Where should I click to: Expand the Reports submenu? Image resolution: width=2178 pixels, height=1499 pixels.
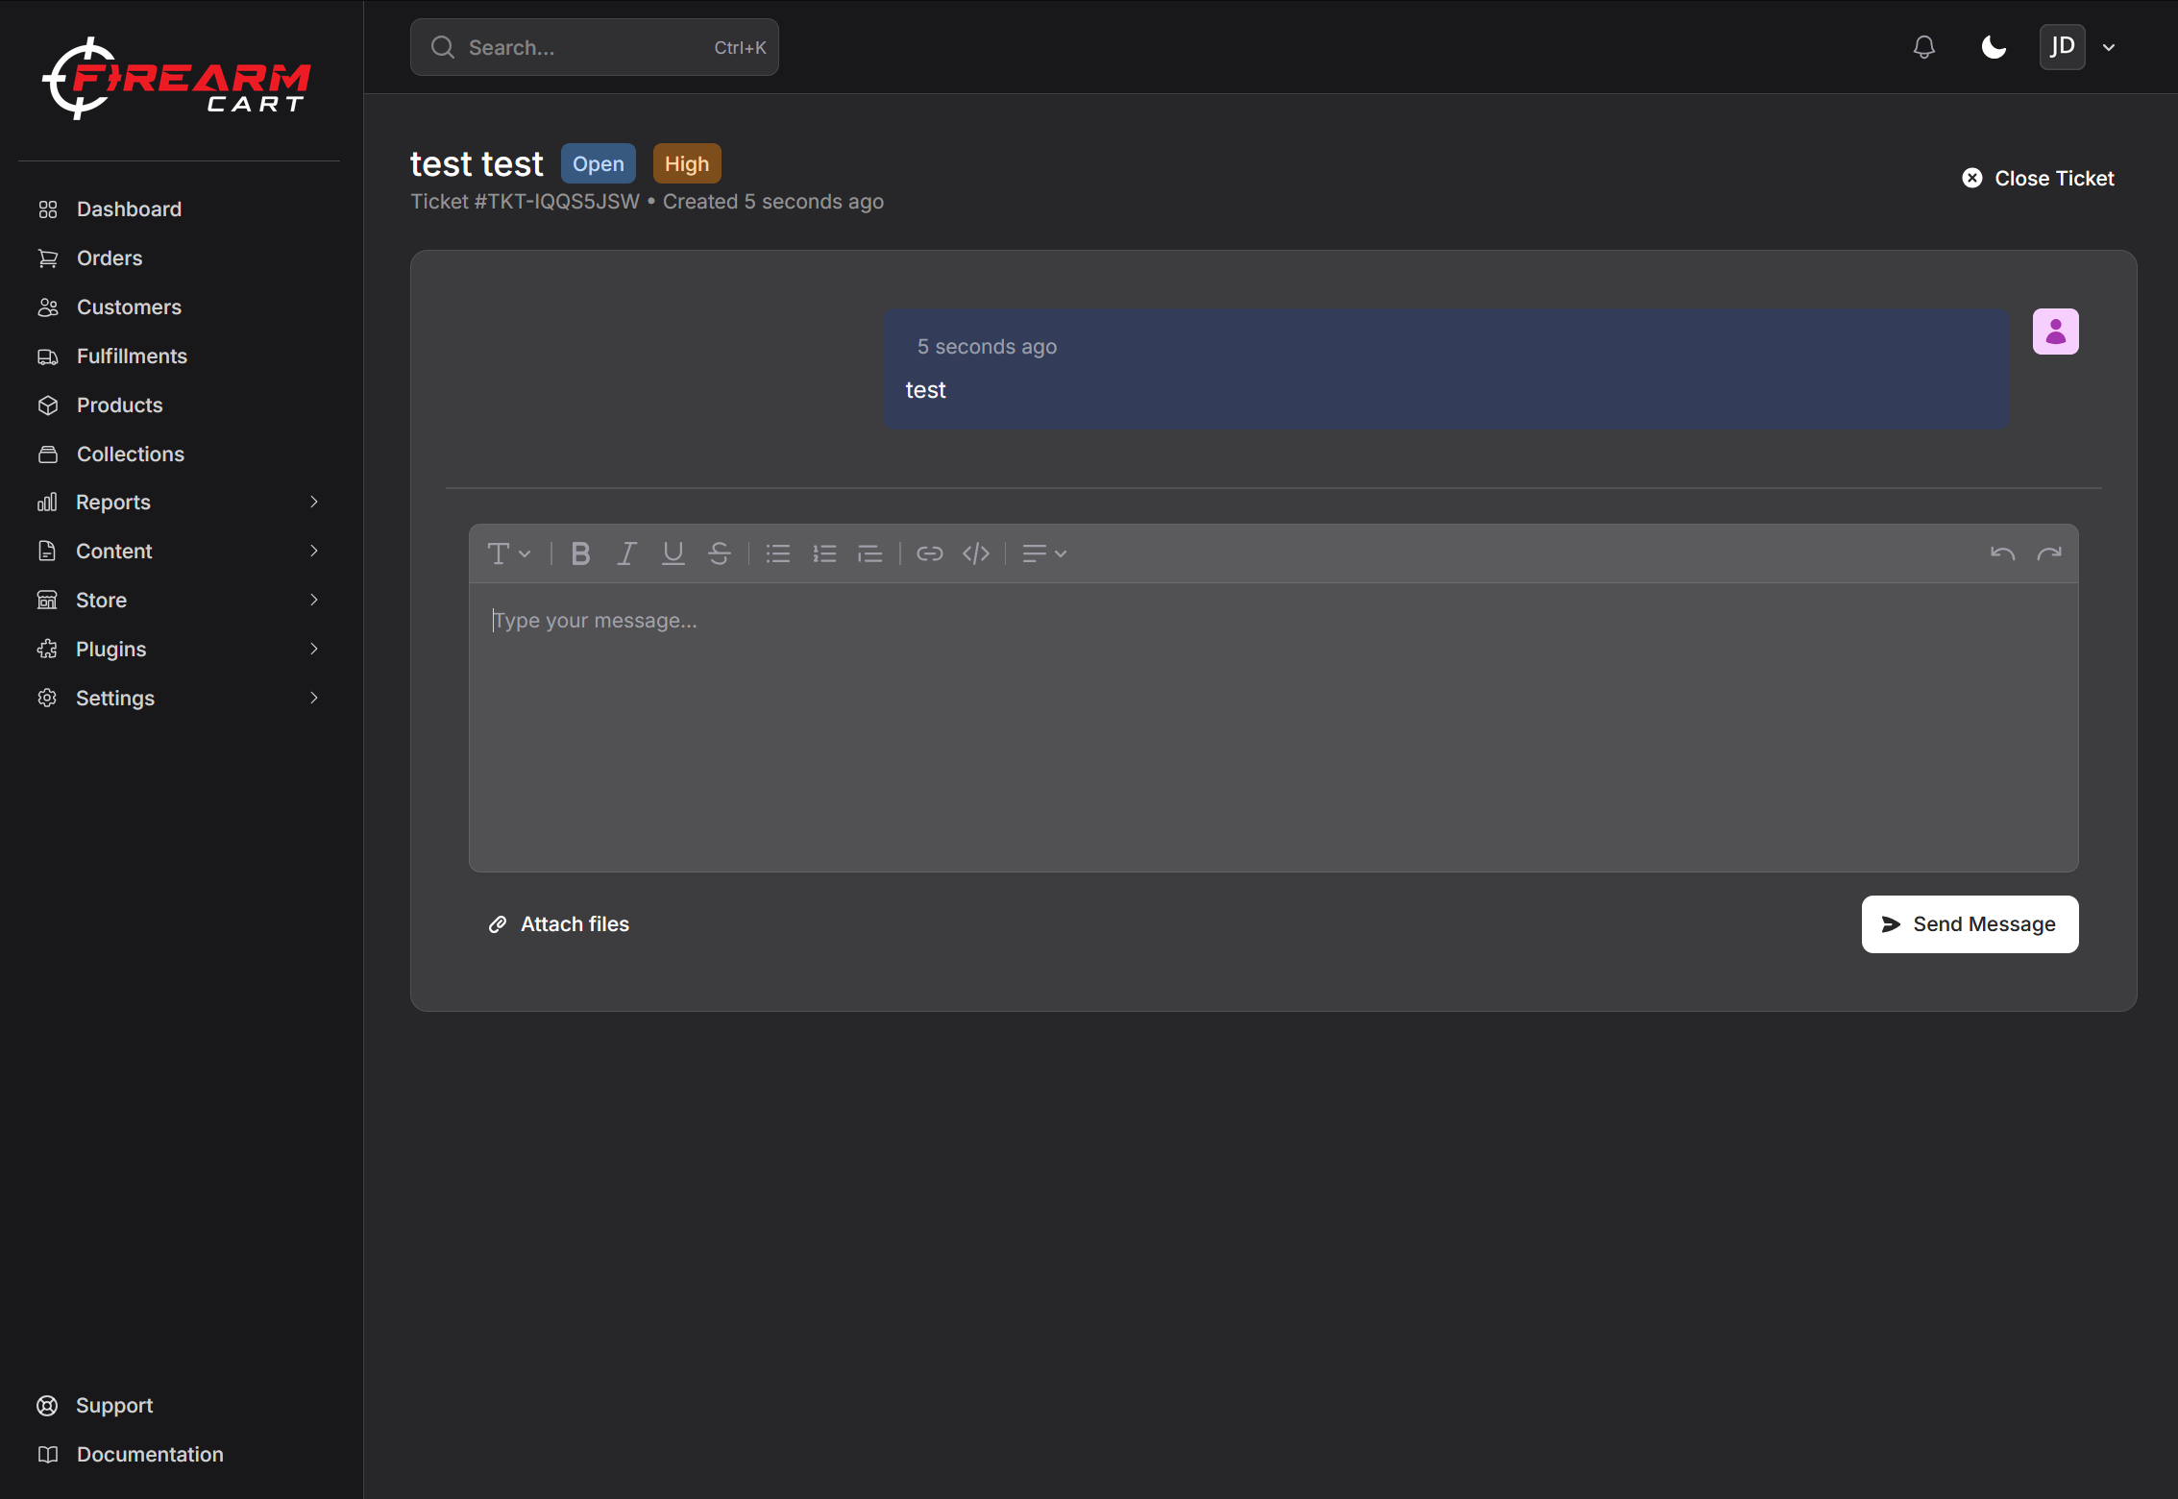[x=314, y=502]
